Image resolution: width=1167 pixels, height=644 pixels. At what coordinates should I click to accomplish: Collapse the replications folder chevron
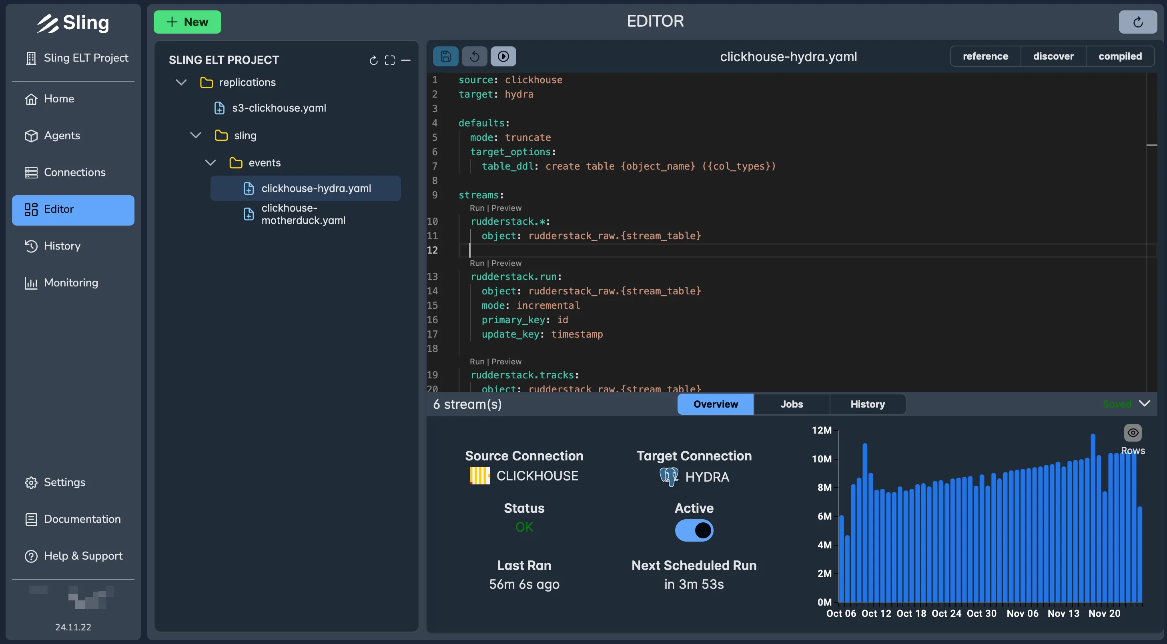click(x=181, y=82)
